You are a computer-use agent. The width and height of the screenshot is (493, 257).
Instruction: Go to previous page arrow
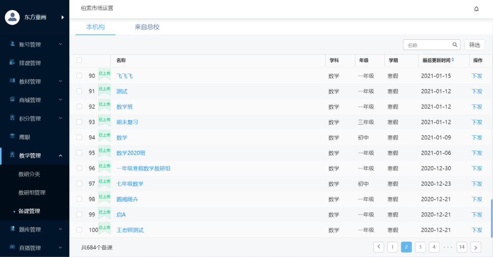point(378,247)
